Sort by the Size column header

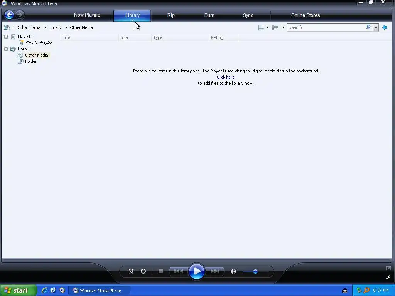tap(135, 37)
